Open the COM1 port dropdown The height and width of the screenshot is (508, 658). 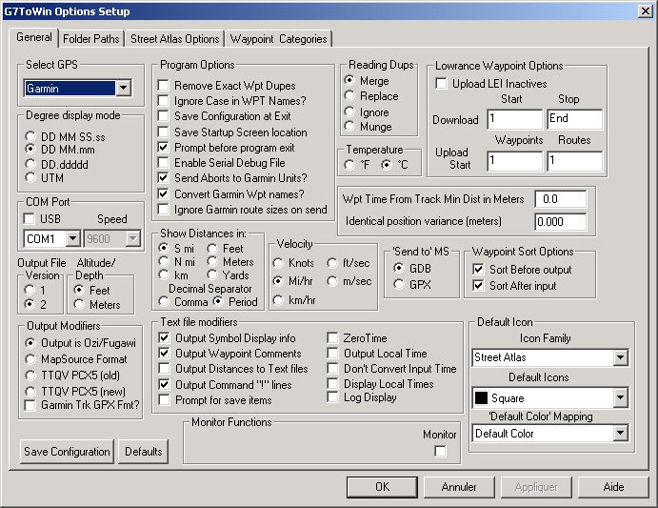[72, 238]
